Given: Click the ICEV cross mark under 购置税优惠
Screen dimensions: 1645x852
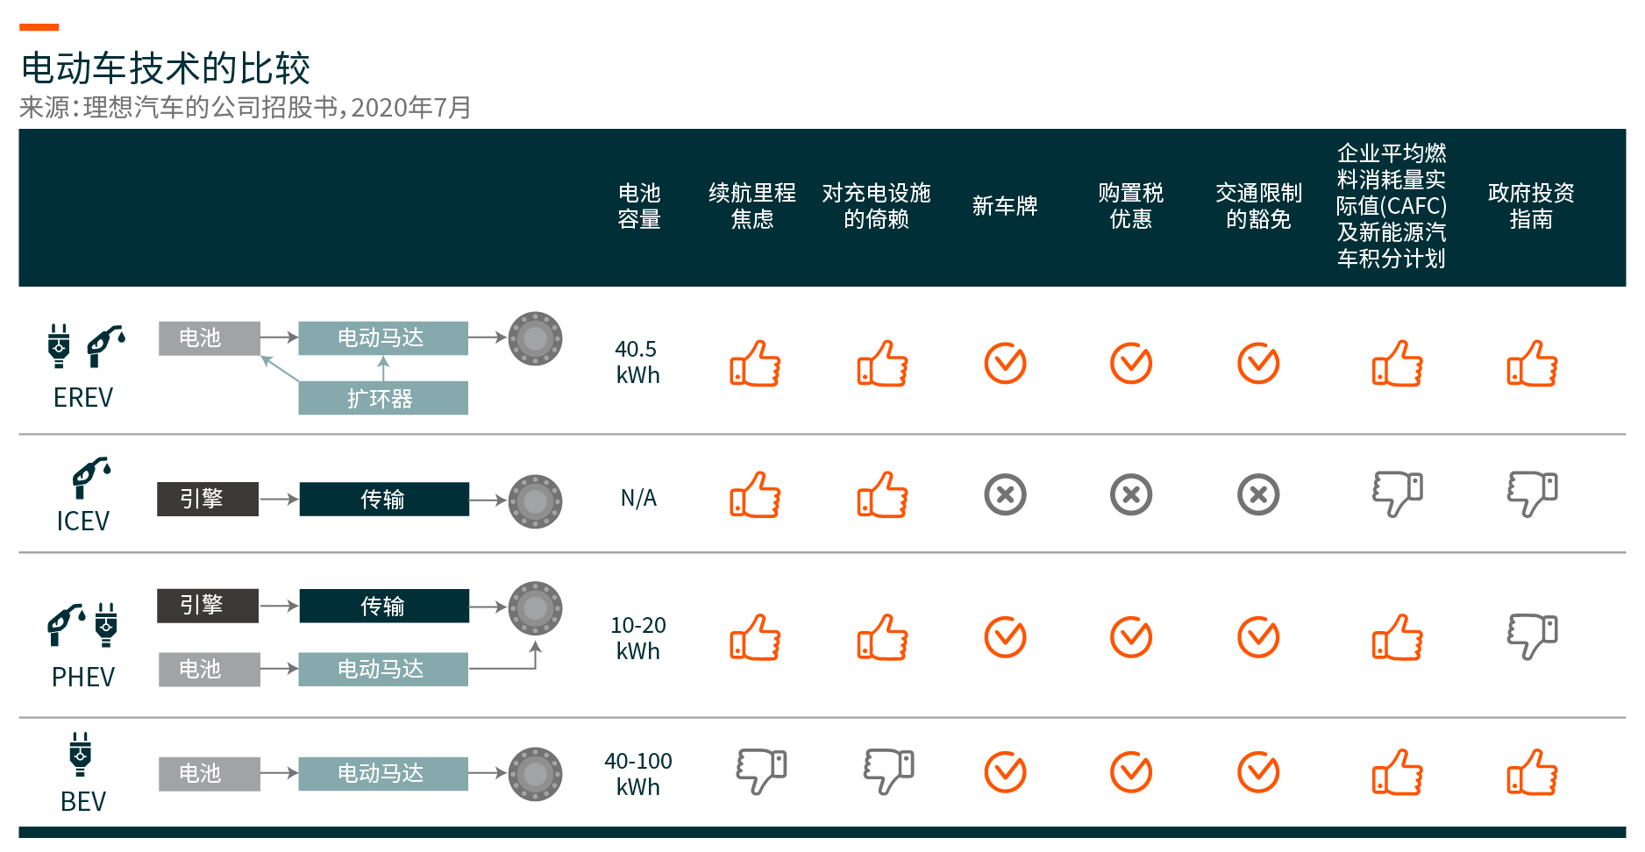Looking at the screenshot, I should 1131,494.
